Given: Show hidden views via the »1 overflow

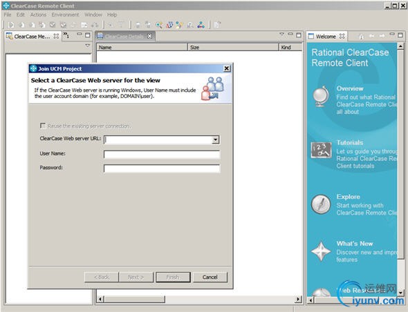Looking at the screenshot, I should tap(66, 35).
